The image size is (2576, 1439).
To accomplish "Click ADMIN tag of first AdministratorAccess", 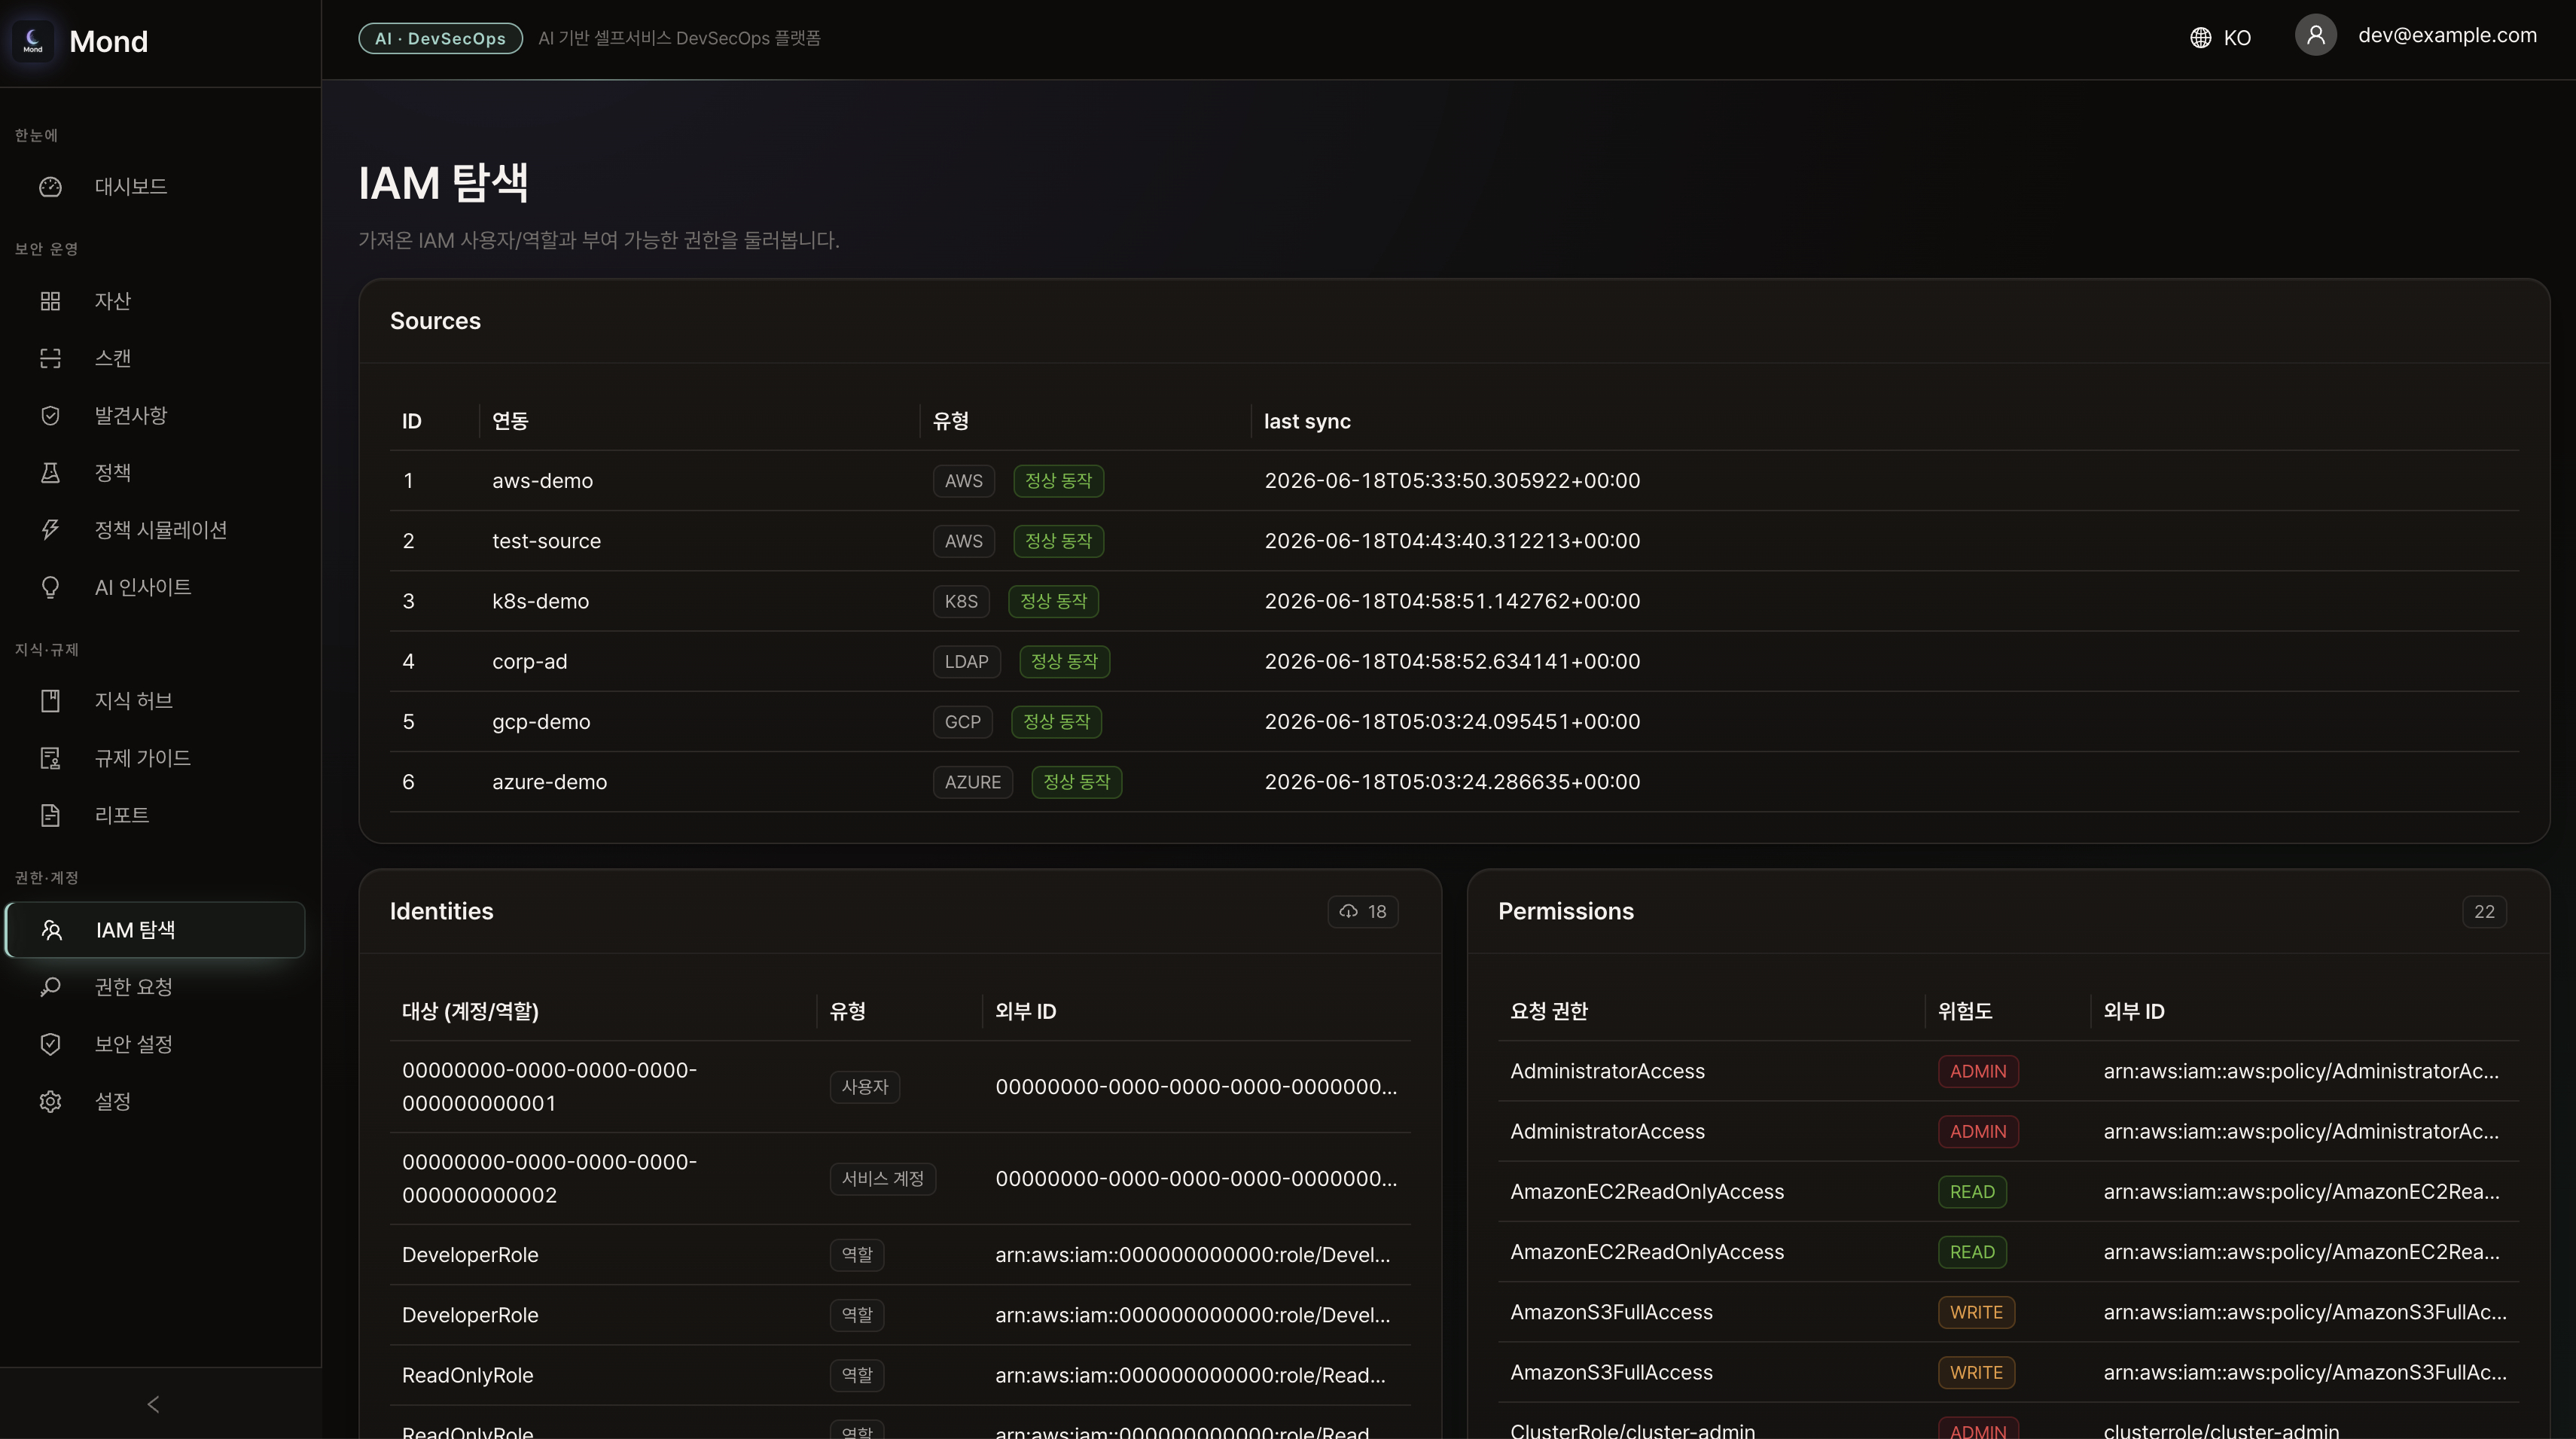I will click(x=1978, y=1071).
